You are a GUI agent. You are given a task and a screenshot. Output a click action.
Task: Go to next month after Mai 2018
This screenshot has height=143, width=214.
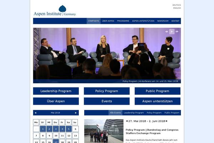coord(76,113)
